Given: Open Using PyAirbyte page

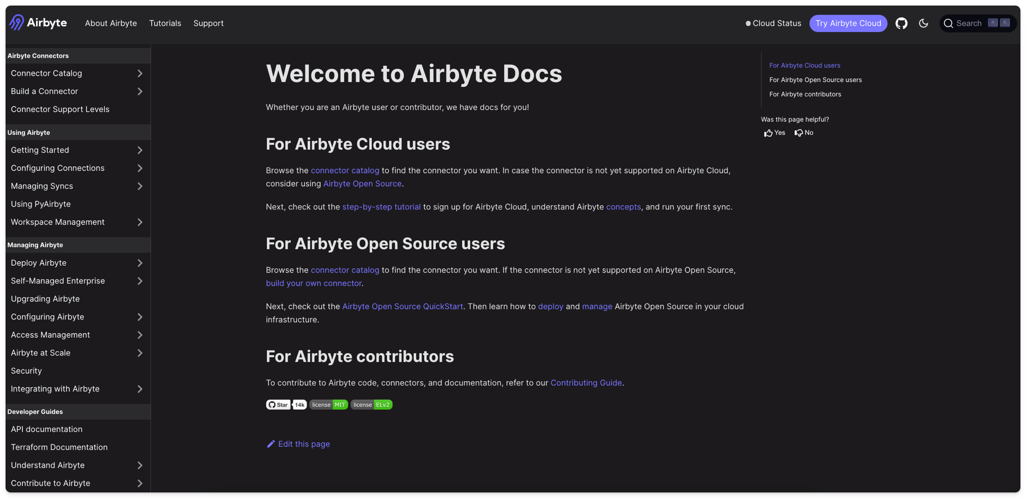Looking at the screenshot, I should pyautogui.click(x=41, y=204).
